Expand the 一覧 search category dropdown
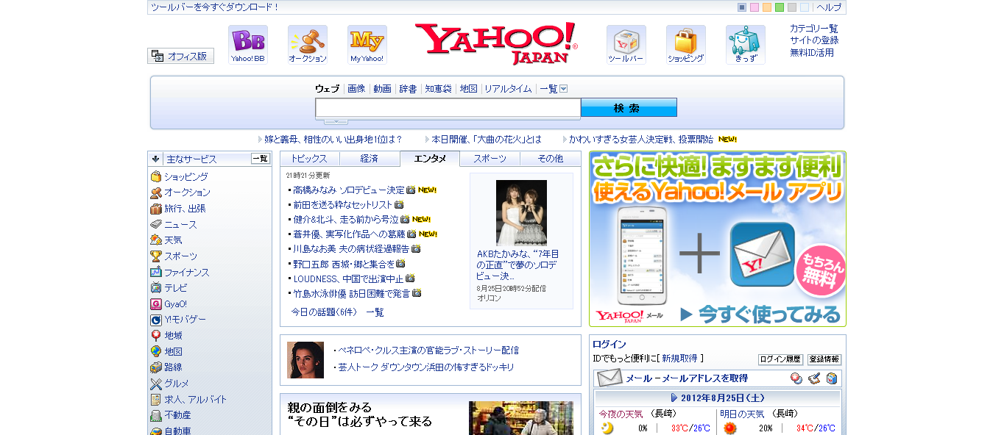Viewport: 993px width, 435px height. coord(564,89)
